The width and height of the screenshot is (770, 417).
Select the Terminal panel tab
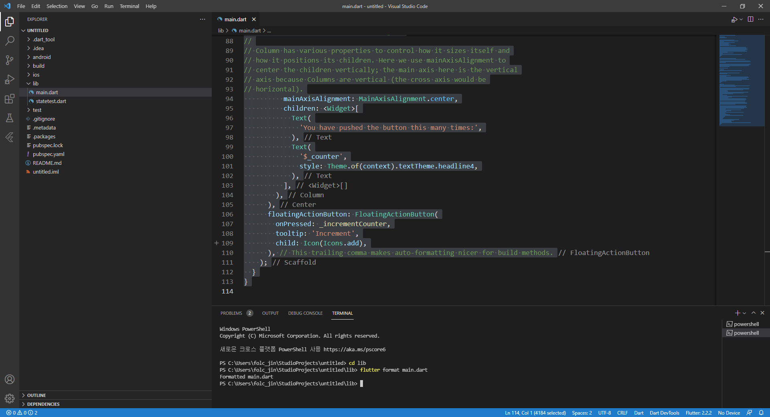pyautogui.click(x=342, y=313)
